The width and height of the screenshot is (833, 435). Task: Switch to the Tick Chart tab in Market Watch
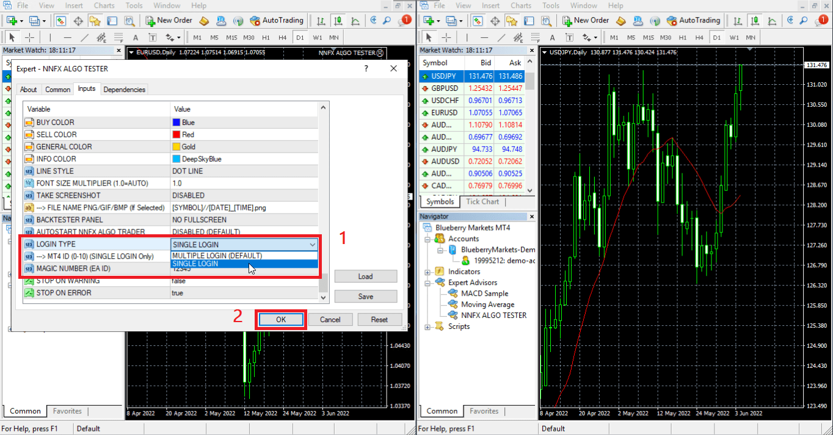point(482,201)
